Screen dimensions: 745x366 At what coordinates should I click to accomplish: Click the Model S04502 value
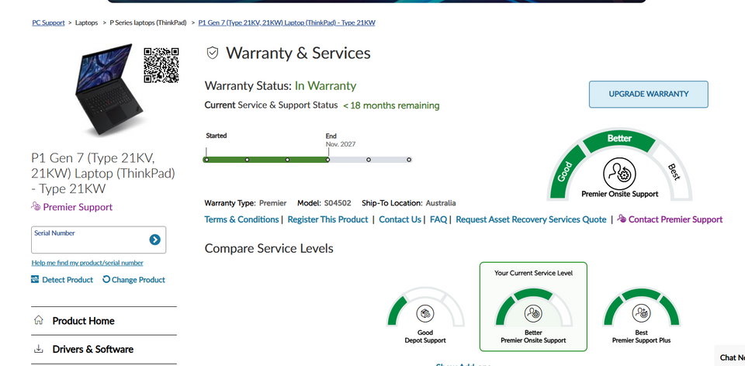[x=338, y=203]
